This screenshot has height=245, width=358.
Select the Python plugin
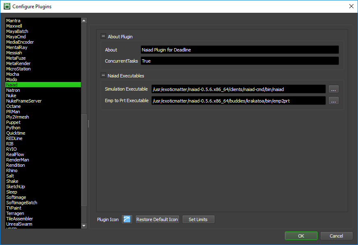pyautogui.click(x=13, y=127)
